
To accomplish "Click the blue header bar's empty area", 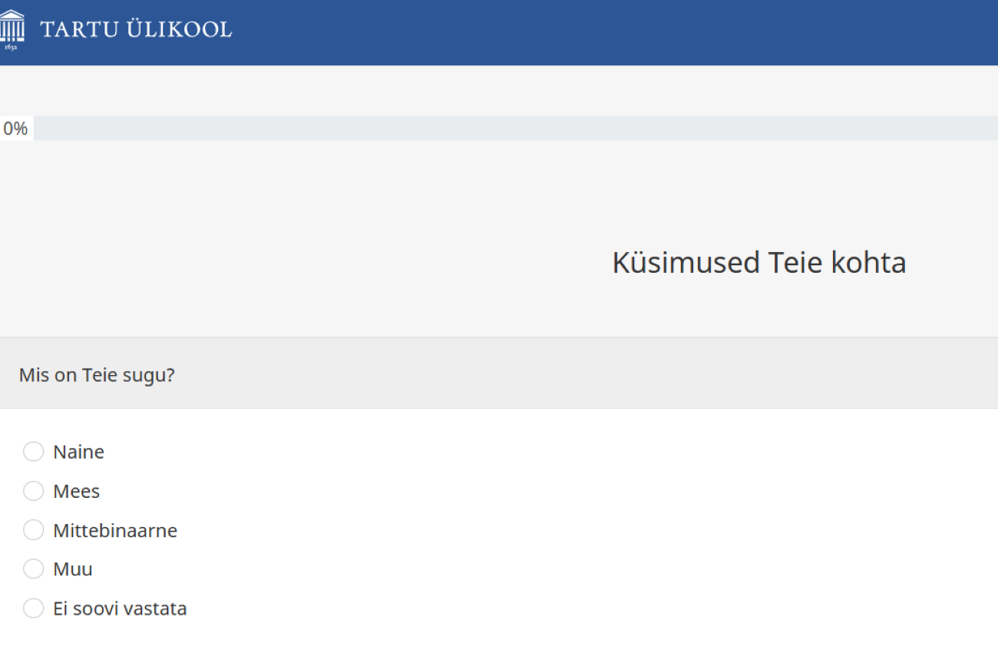I will point(614,32).
